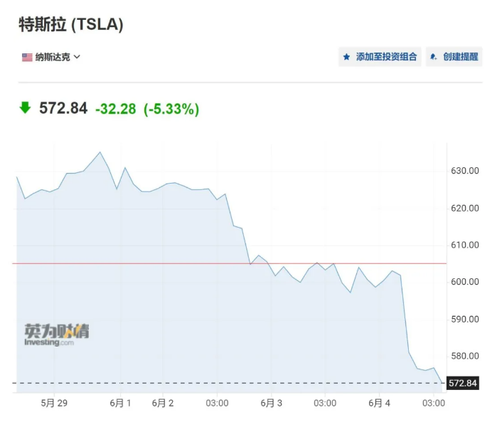The image size is (502, 427).
Task: Expand the 纳斯达克 exchange dropdown chevron
Action: coord(78,57)
